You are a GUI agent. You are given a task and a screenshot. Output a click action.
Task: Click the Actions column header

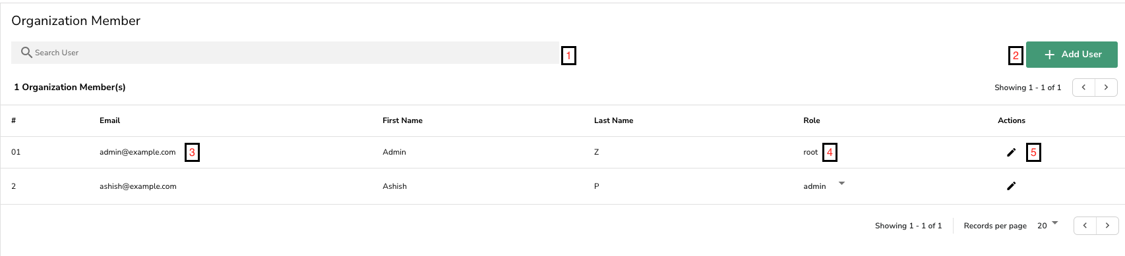pos(1012,120)
